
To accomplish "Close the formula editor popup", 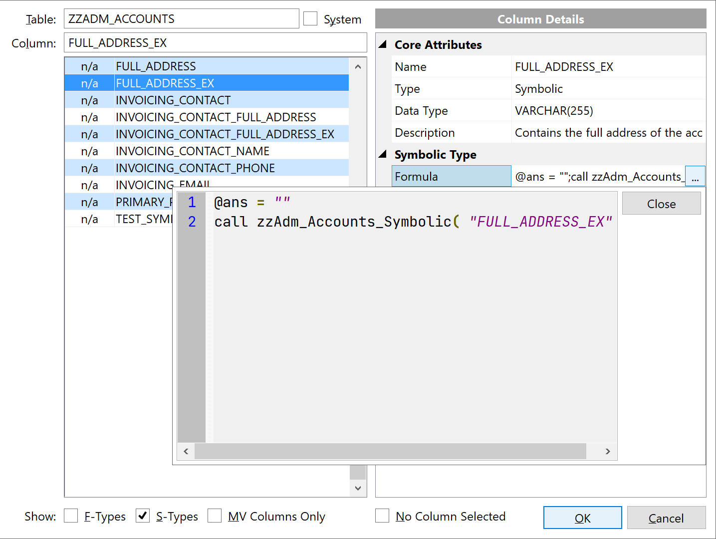I will pyautogui.click(x=661, y=204).
